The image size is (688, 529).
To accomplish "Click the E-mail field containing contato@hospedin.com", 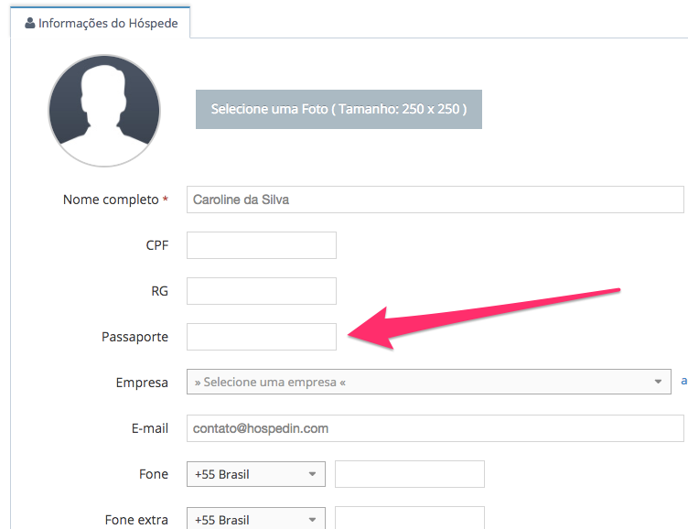I will (x=435, y=428).
